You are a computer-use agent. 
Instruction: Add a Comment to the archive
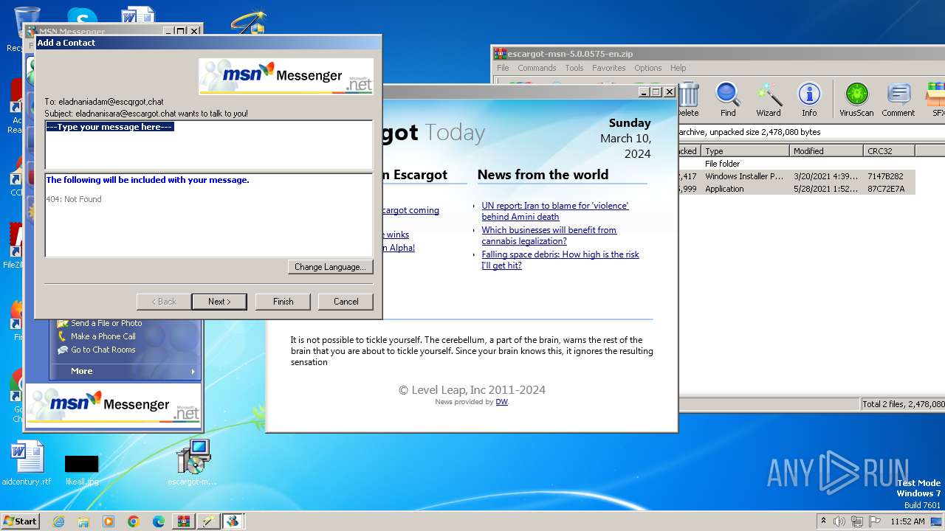tap(898, 100)
